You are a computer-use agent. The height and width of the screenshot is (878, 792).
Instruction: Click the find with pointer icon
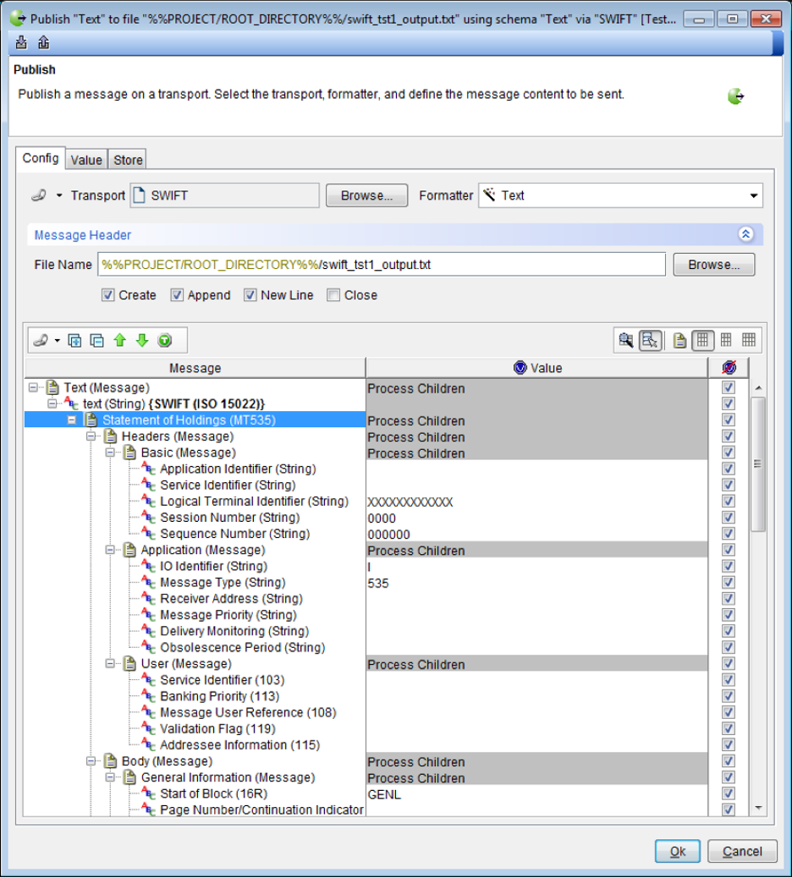tap(651, 340)
